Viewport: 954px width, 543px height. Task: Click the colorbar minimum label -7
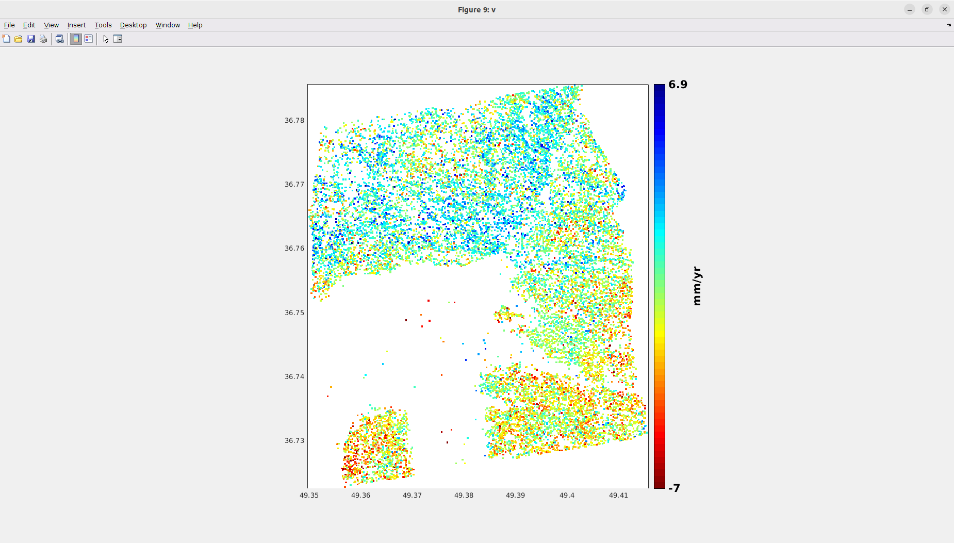click(674, 488)
